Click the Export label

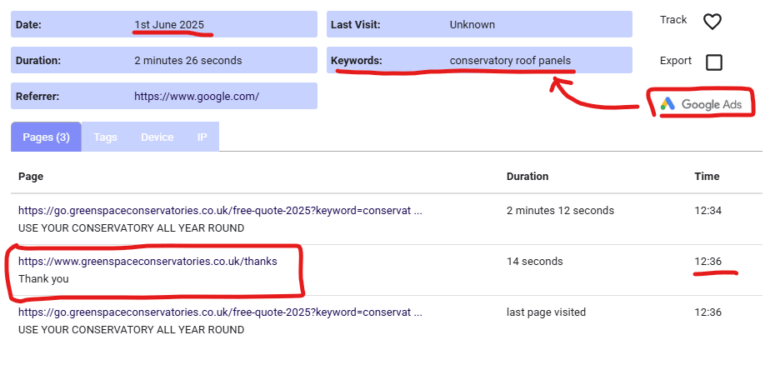pos(676,61)
